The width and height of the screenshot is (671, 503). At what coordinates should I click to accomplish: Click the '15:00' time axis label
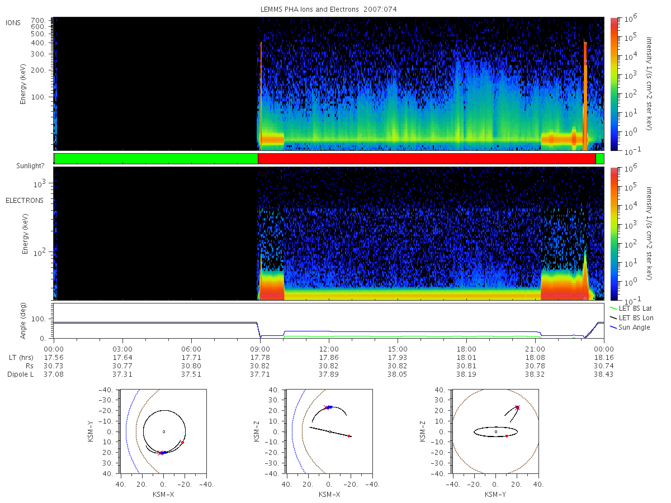[x=398, y=348]
